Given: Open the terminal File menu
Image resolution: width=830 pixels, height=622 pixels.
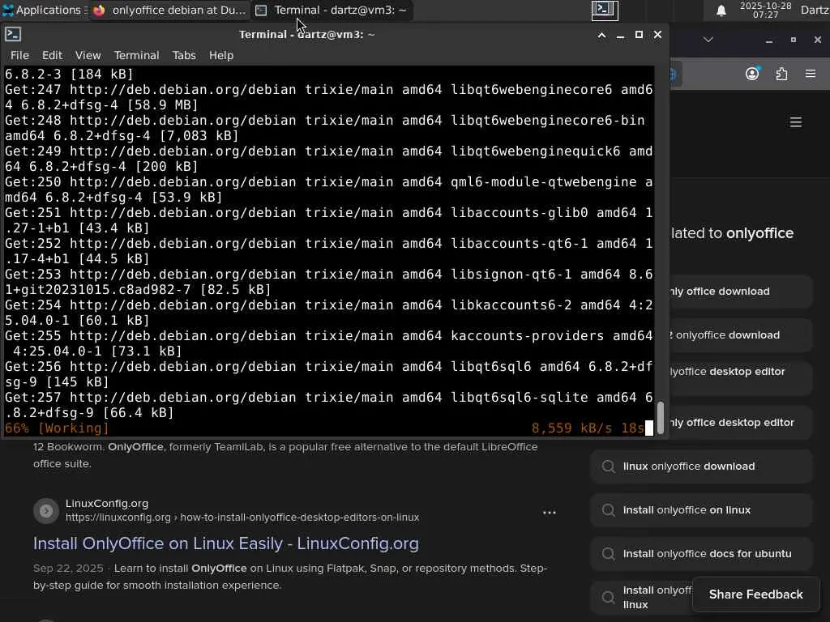Looking at the screenshot, I should coord(19,55).
